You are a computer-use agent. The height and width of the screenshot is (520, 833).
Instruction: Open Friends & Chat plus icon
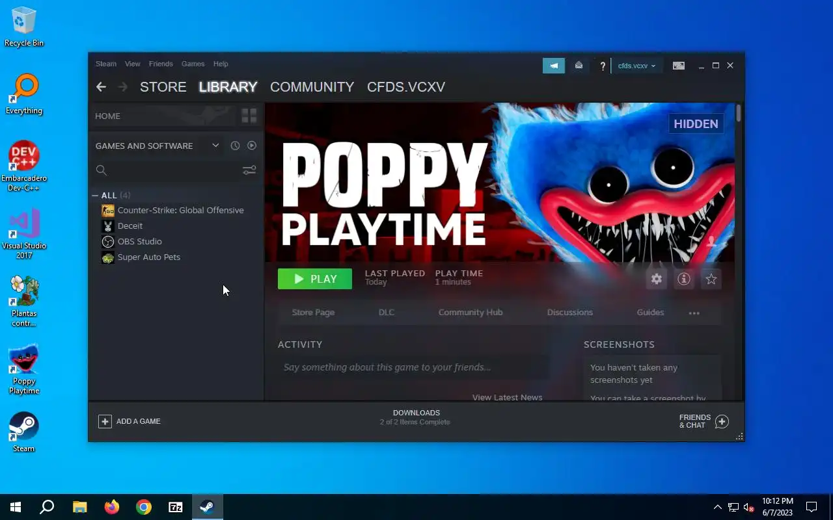coord(722,421)
